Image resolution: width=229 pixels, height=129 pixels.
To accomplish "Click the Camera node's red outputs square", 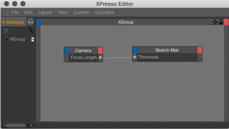I will (x=100, y=50).
